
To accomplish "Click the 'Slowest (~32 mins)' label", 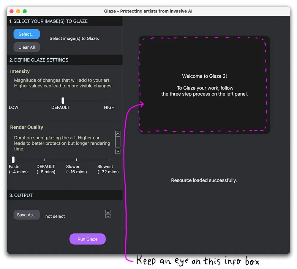I will point(108,169).
